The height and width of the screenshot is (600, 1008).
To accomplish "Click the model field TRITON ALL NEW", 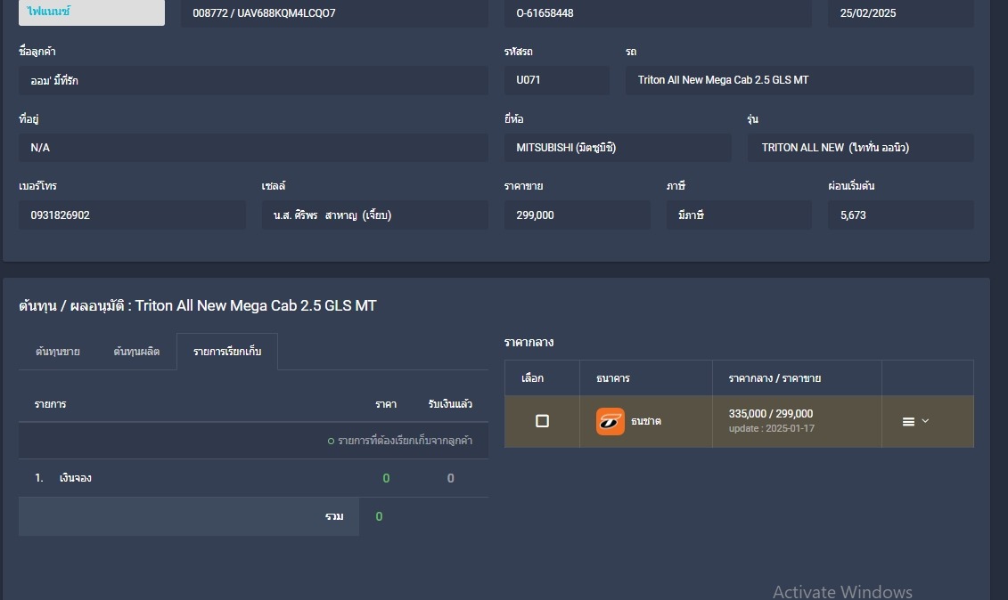I will 860,148.
